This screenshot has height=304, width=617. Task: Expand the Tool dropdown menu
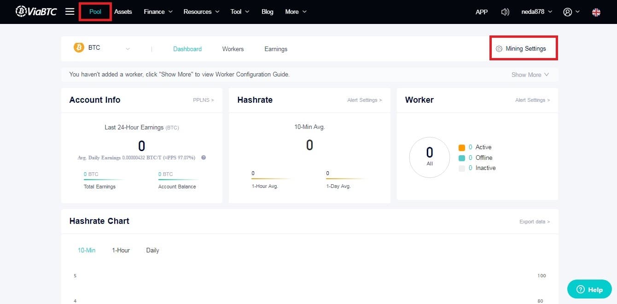tap(240, 12)
